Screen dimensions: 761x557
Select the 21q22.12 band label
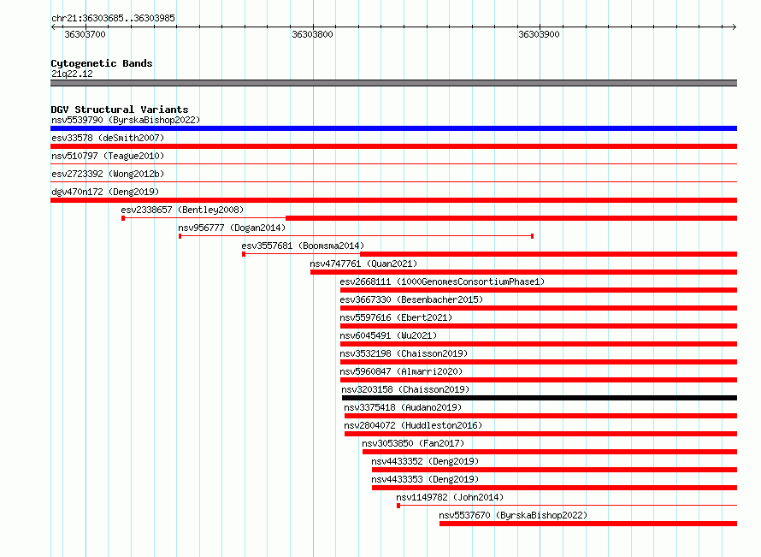click(x=72, y=74)
